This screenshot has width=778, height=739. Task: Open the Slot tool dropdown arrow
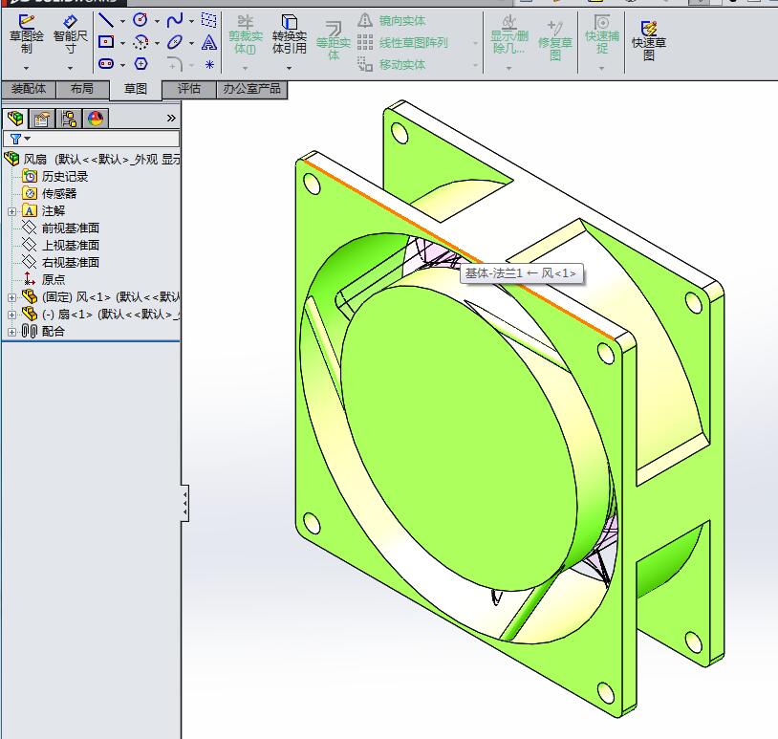[x=122, y=65]
